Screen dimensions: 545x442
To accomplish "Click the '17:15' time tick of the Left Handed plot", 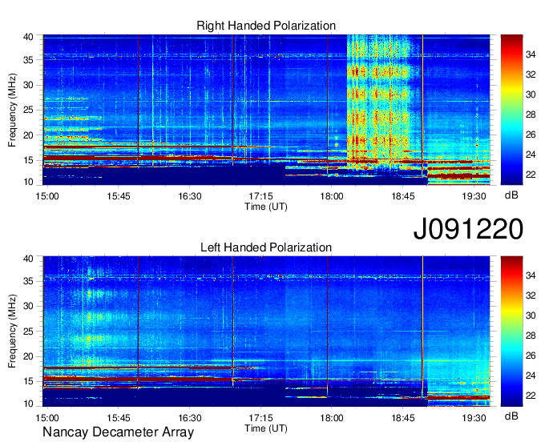I will (x=260, y=418).
